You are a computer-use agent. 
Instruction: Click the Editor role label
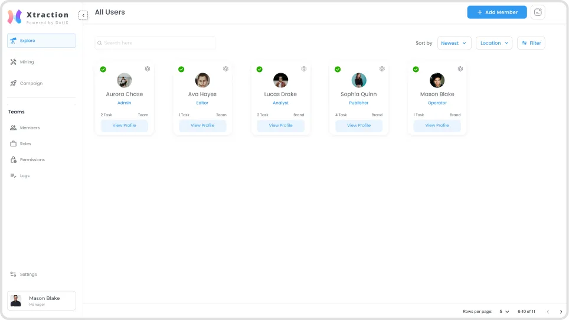point(202,103)
